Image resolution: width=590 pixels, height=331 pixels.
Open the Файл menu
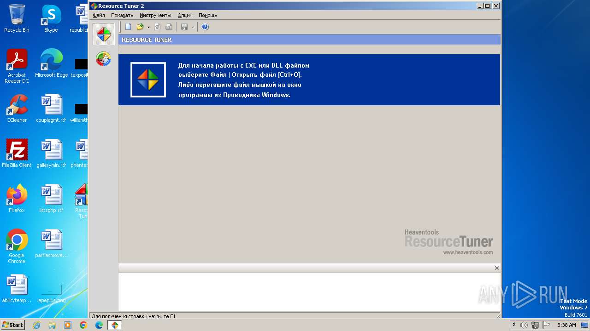pos(99,15)
